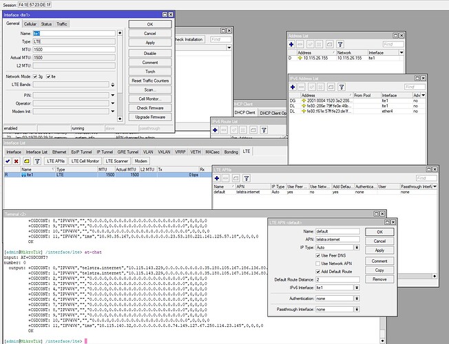The width and height of the screenshot is (449, 344).
Task: Click the add (plus) icon in LTE APNs window
Action: 217,178
